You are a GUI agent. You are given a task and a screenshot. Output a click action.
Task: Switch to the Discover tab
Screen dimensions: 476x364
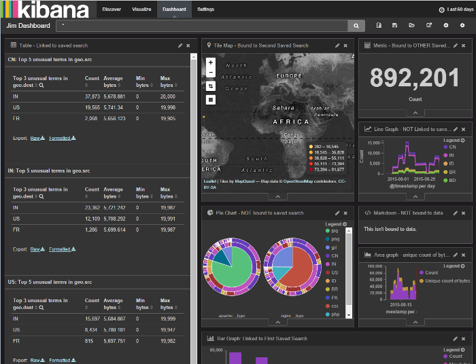tap(112, 10)
